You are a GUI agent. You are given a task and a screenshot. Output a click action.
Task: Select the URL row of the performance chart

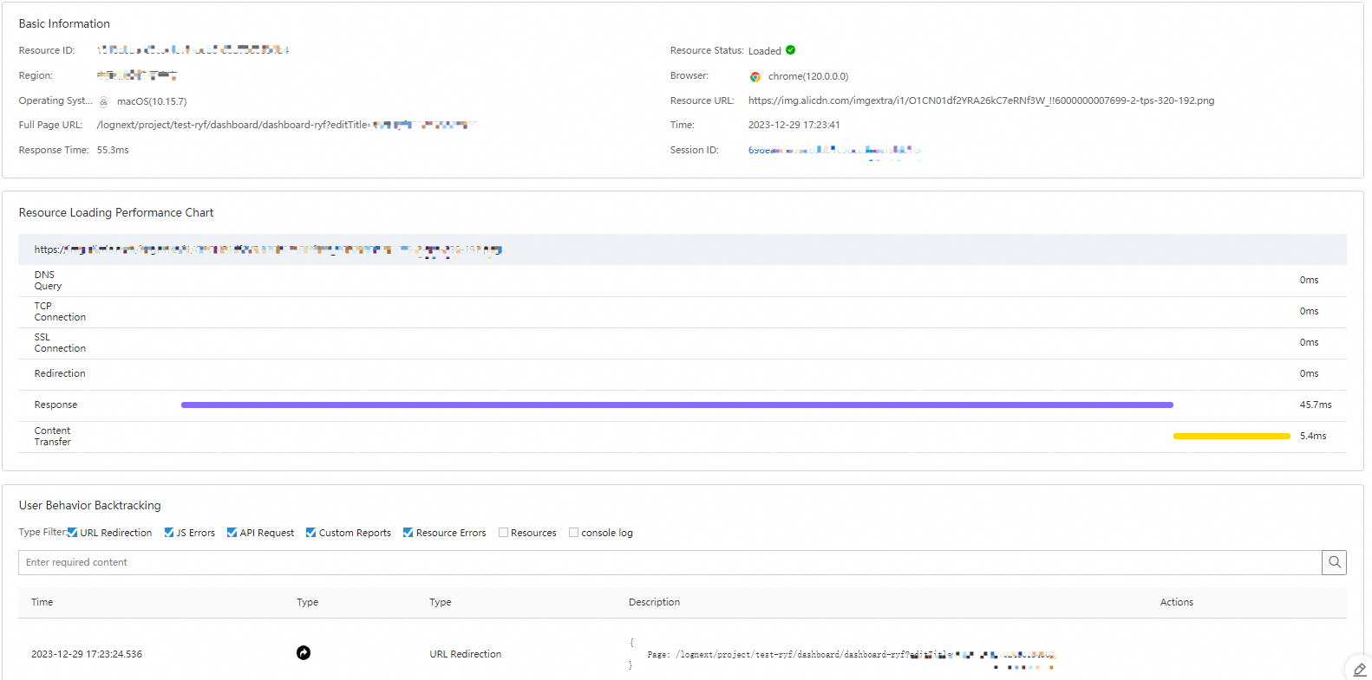[683, 249]
